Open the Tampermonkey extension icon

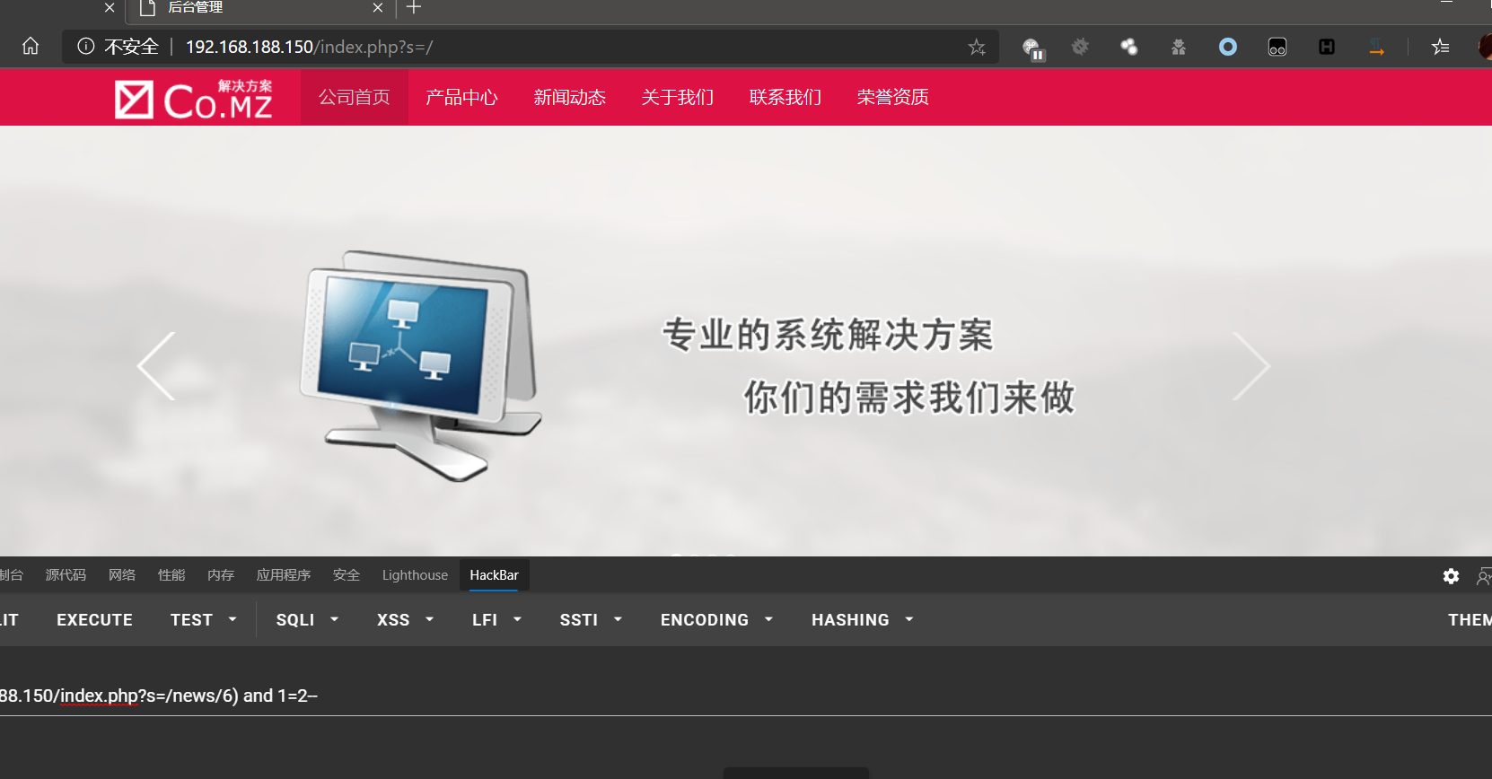pyautogui.click(x=1277, y=47)
